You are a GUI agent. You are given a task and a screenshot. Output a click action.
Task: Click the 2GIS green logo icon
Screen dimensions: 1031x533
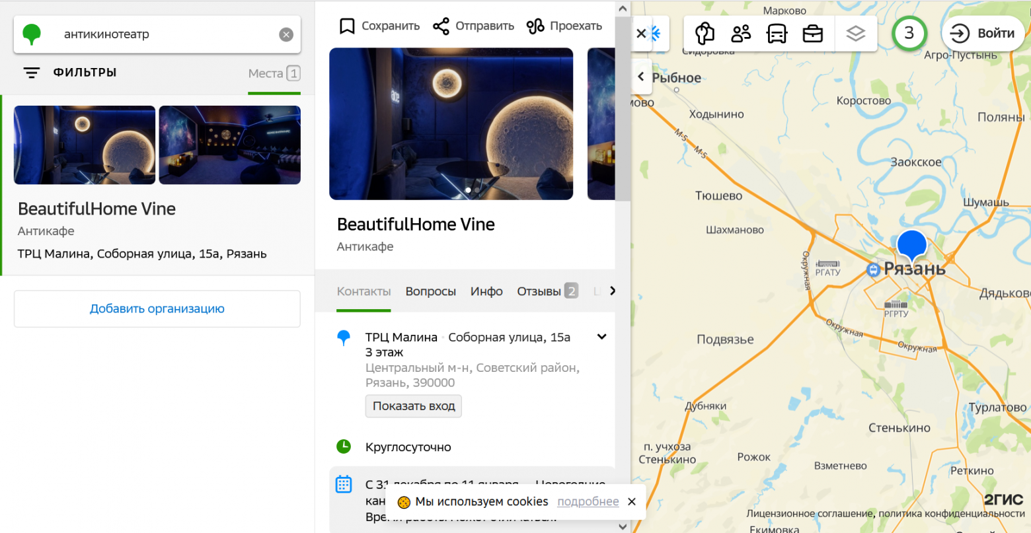[32, 34]
